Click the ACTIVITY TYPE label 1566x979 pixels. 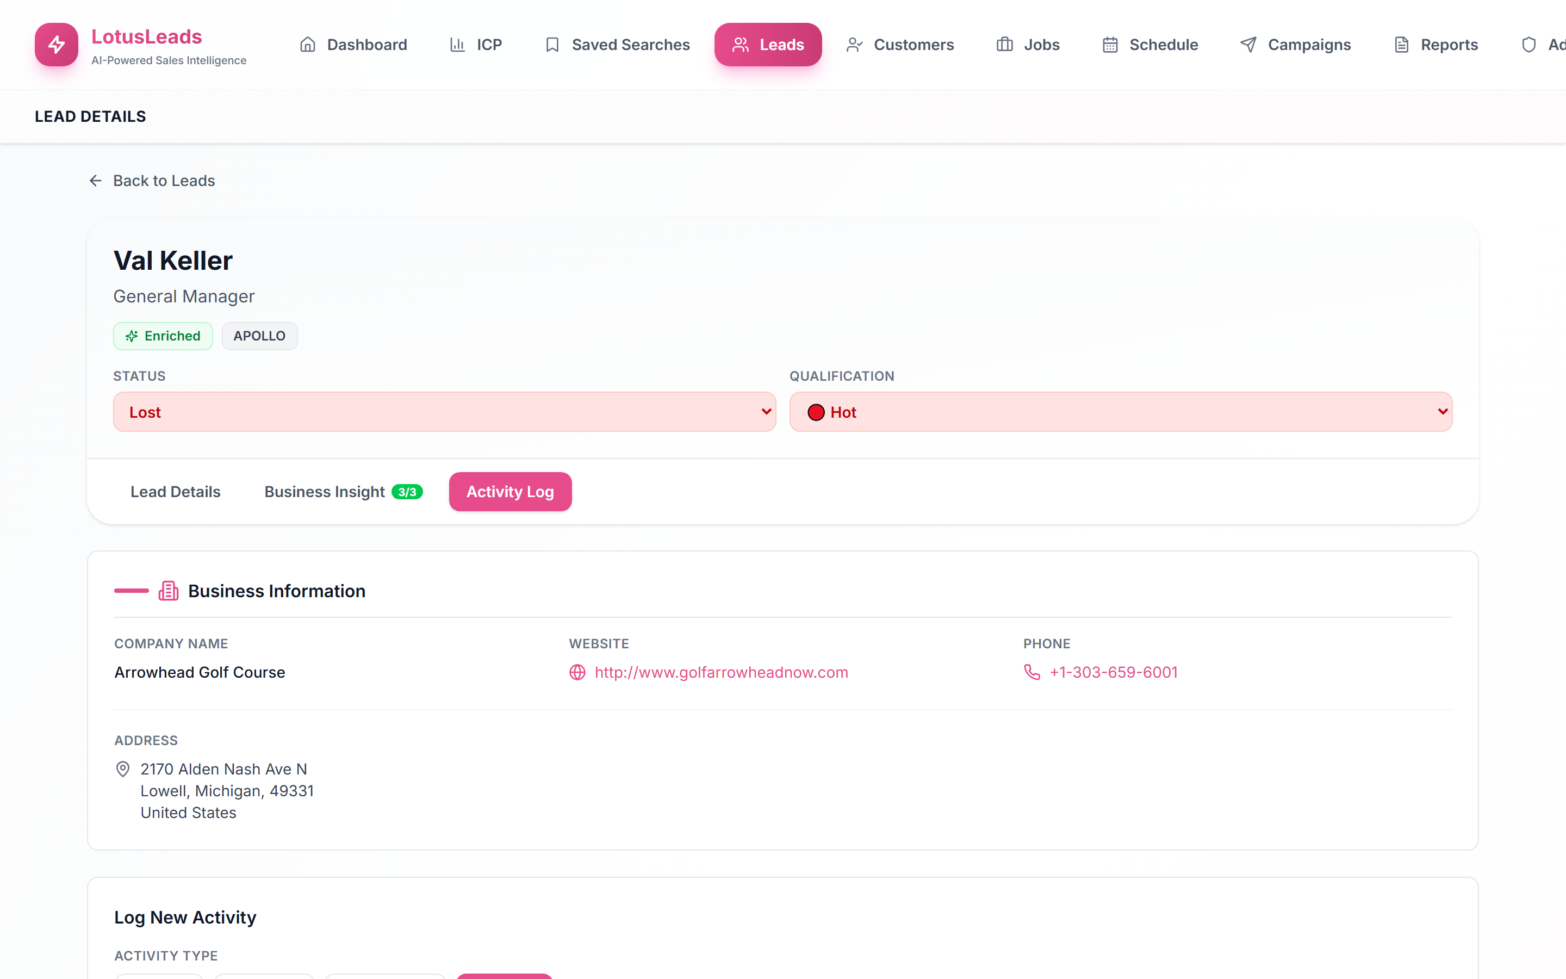pyautogui.click(x=166, y=956)
